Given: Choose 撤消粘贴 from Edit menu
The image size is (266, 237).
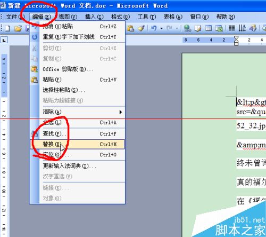Looking at the screenshot, I should tap(78, 27).
